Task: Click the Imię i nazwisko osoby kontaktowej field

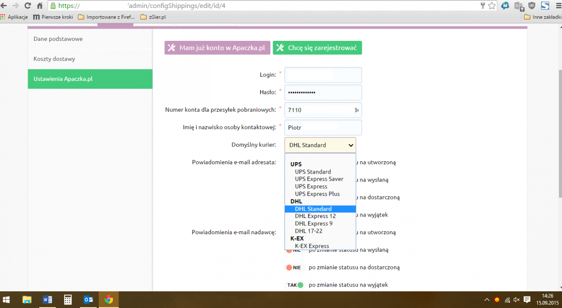Action: (x=323, y=127)
